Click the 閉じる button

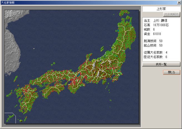coord(171,72)
